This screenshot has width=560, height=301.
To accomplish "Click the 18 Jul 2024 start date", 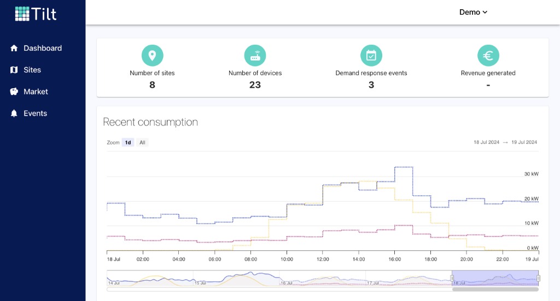I will tap(486, 142).
